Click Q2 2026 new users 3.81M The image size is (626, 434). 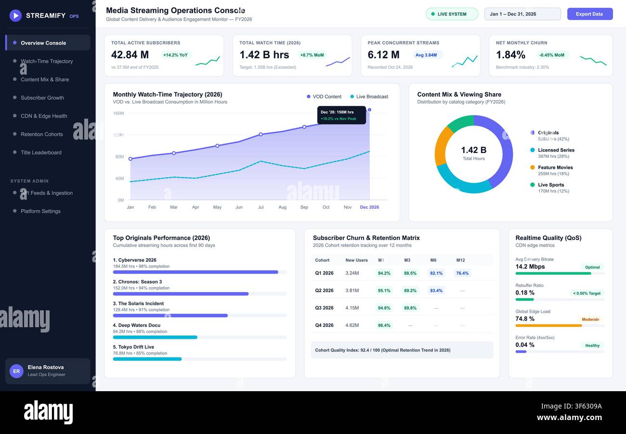pos(352,291)
